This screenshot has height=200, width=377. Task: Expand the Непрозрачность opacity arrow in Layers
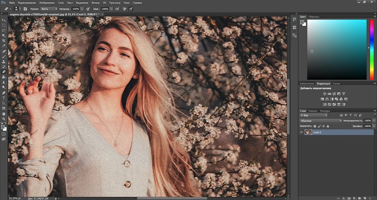pyautogui.click(x=374, y=121)
